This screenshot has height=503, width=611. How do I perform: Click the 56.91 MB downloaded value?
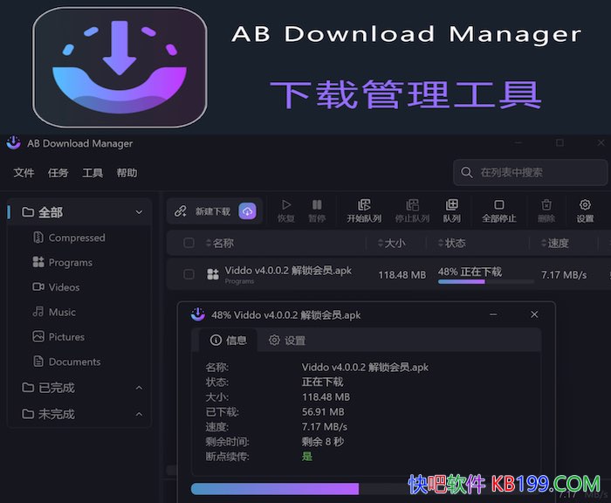323,412
